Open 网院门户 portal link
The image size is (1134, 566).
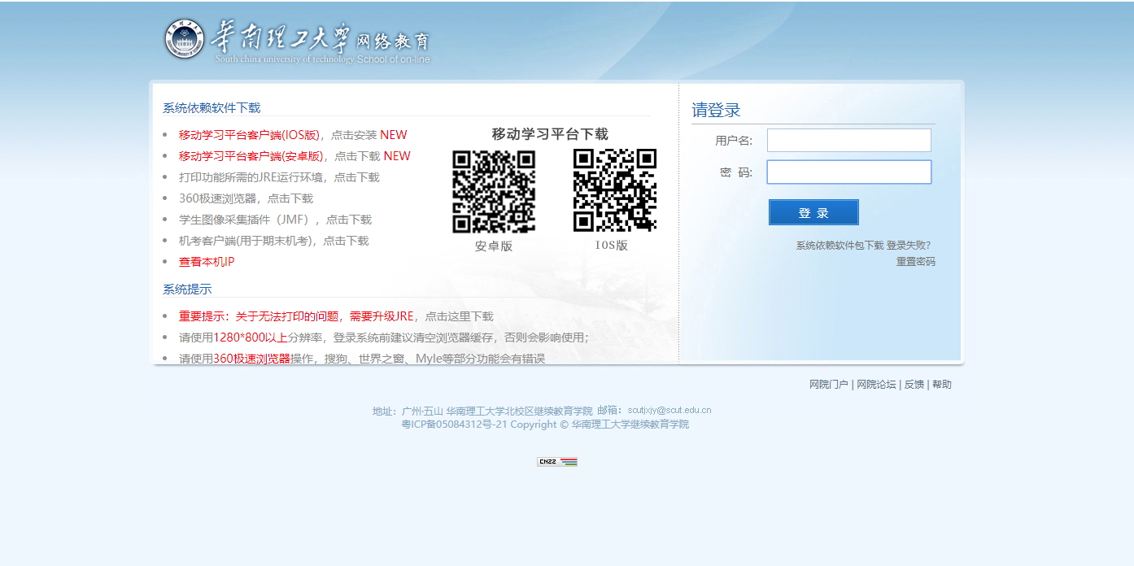(828, 385)
